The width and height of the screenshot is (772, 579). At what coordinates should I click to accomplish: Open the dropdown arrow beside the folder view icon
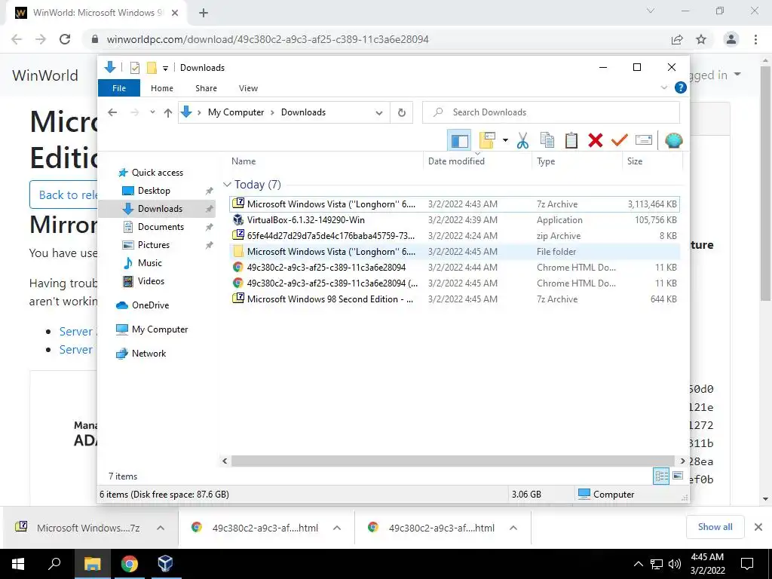click(x=505, y=141)
